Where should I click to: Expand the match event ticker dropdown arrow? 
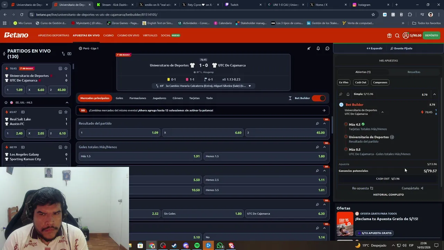point(249,86)
